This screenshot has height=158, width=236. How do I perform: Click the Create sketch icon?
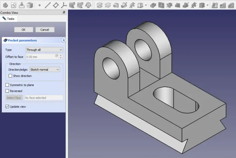pos(14,5)
